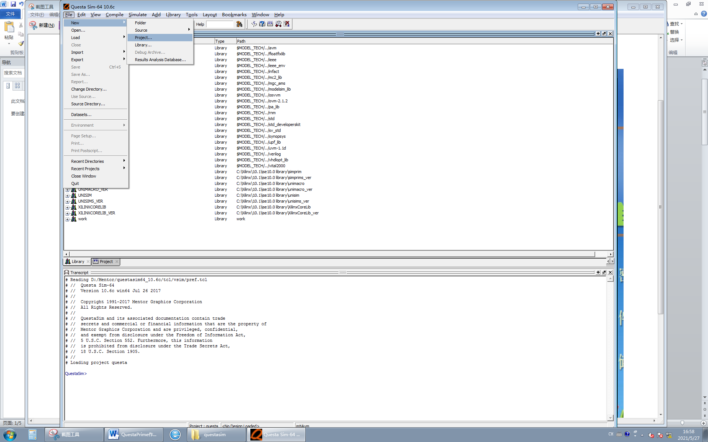
Task: Expand the work library tree node
Action: click(67, 219)
